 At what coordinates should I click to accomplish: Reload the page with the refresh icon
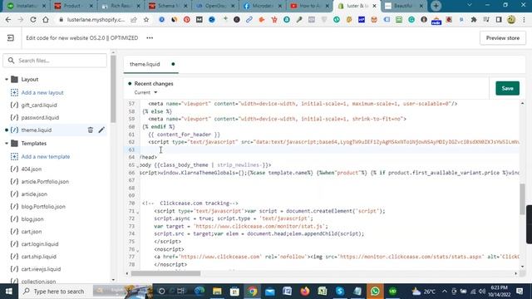point(33,20)
